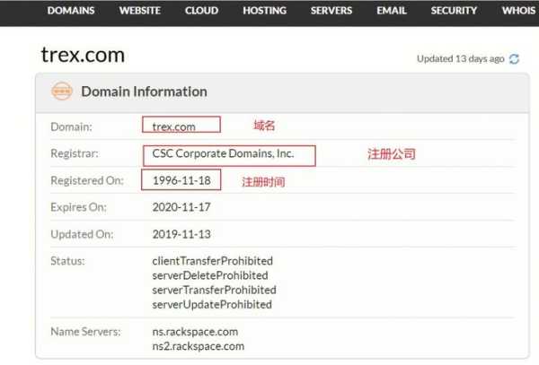The width and height of the screenshot is (539, 365).
Task: Click the ns.rackspace.com name server
Action: click(195, 332)
